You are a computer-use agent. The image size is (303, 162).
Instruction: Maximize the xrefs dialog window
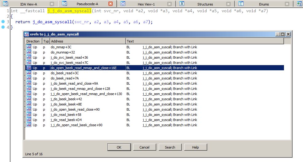283,34
